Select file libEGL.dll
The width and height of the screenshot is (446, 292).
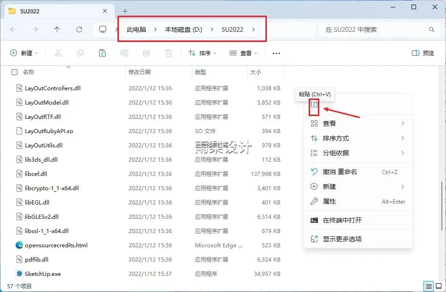click(37, 203)
